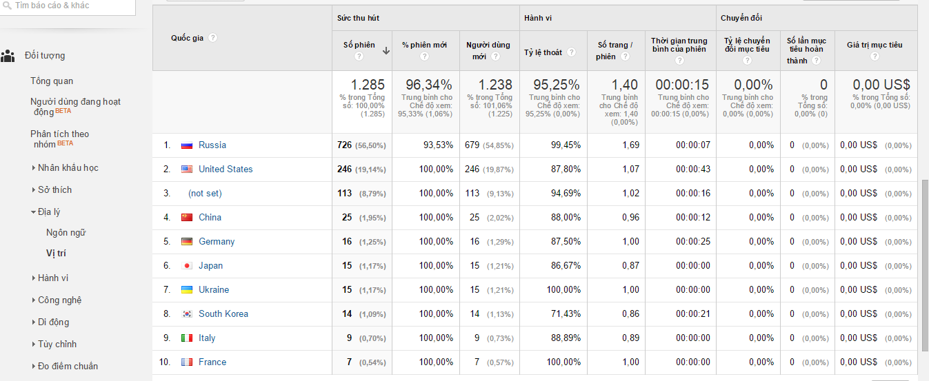Click the South Korea link
929x381 pixels.
(x=223, y=313)
